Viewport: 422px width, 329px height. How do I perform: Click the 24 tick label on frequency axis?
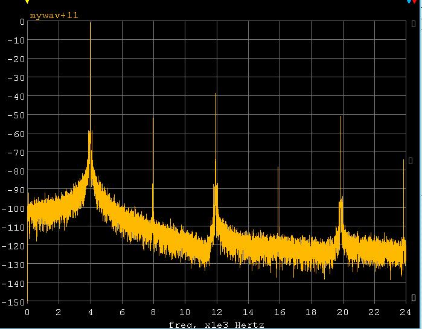406,312
